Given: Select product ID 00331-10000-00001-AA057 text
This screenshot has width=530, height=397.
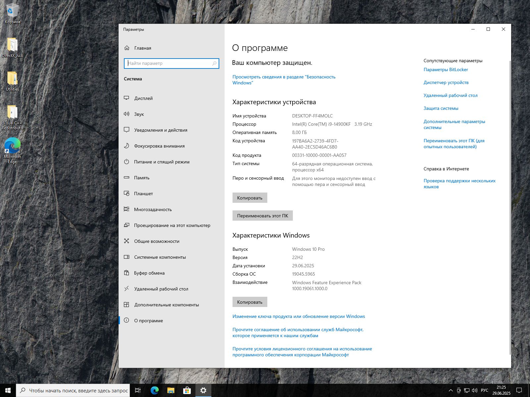Looking at the screenshot, I should [x=319, y=155].
